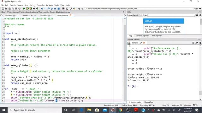The image size is (202, 113).
Task: Change to the parent directory
Action: click(x=200, y=8)
